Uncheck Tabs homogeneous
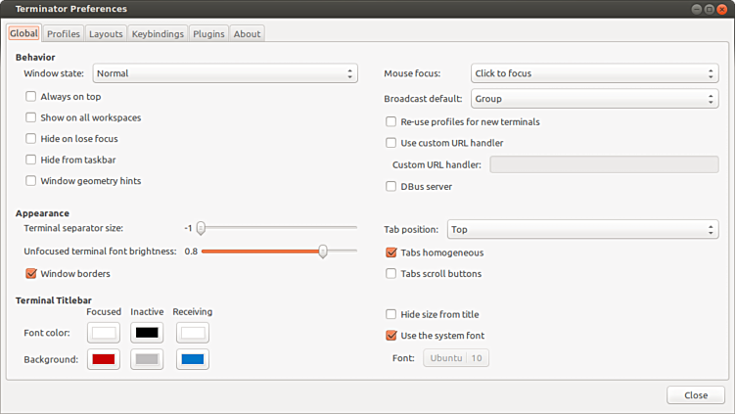This screenshot has width=736, height=414. point(391,253)
